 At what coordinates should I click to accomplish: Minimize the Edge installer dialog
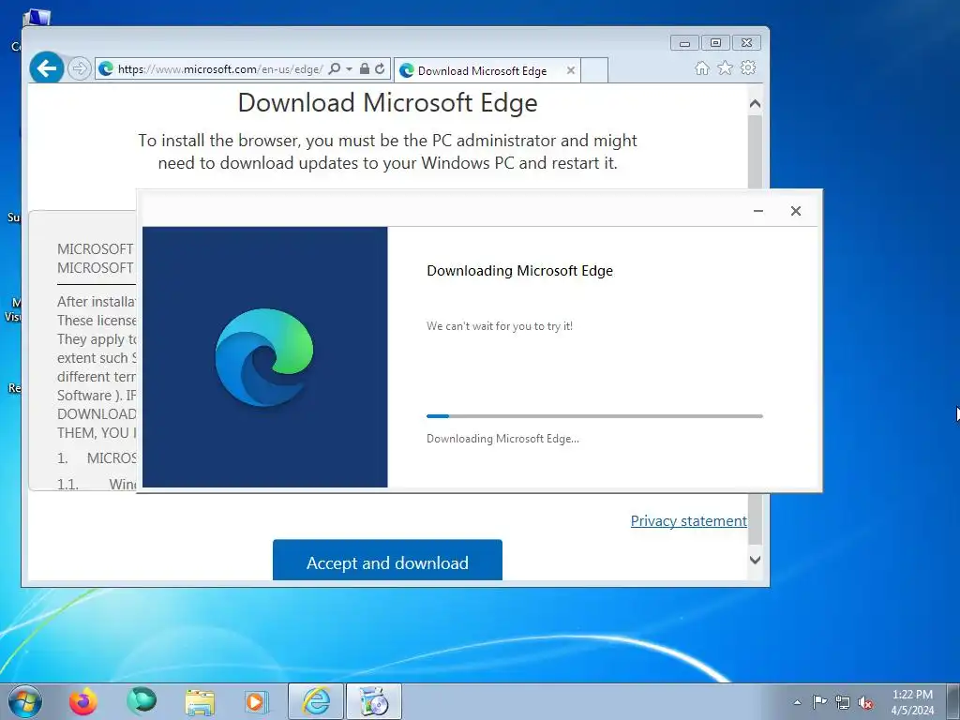tap(757, 211)
